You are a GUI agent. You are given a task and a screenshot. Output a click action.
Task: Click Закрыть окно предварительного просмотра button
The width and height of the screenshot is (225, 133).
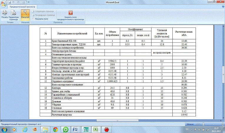pos(71,15)
